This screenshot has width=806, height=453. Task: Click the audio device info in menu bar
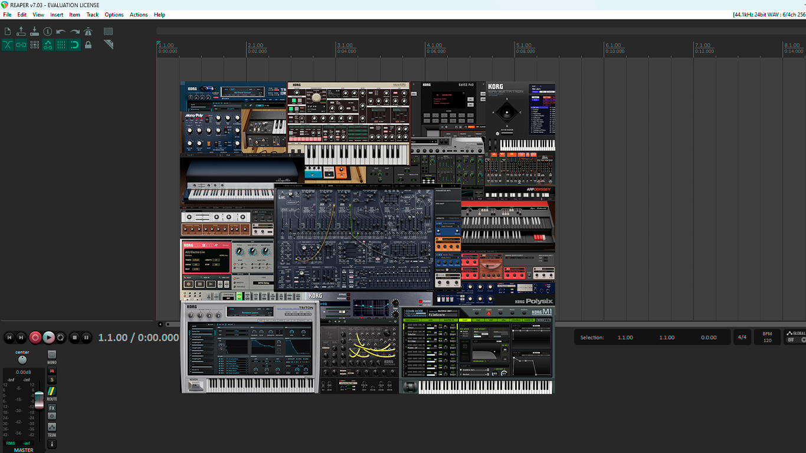coord(769,15)
